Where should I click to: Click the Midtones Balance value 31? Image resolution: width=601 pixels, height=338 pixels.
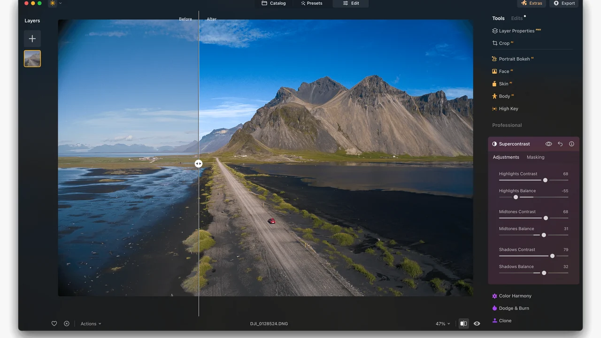pos(566,229)
